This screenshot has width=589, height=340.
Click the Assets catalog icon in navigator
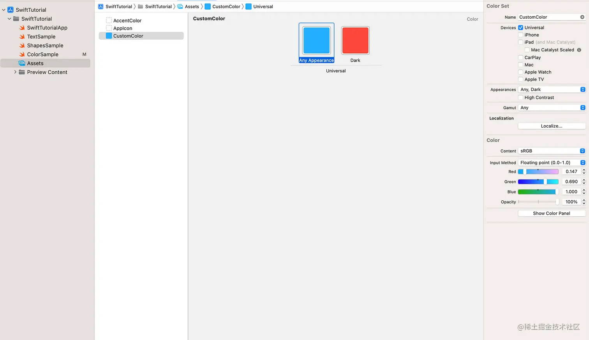click(22, 63)
